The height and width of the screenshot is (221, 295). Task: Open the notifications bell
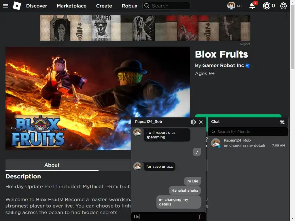coord(252,6)
